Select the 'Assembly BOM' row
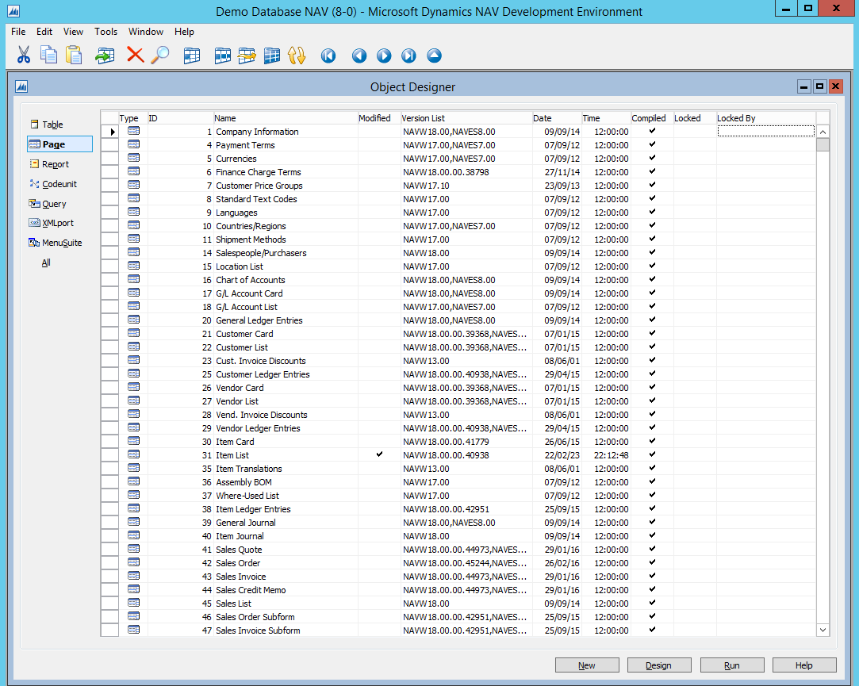 tap(458, 481)
